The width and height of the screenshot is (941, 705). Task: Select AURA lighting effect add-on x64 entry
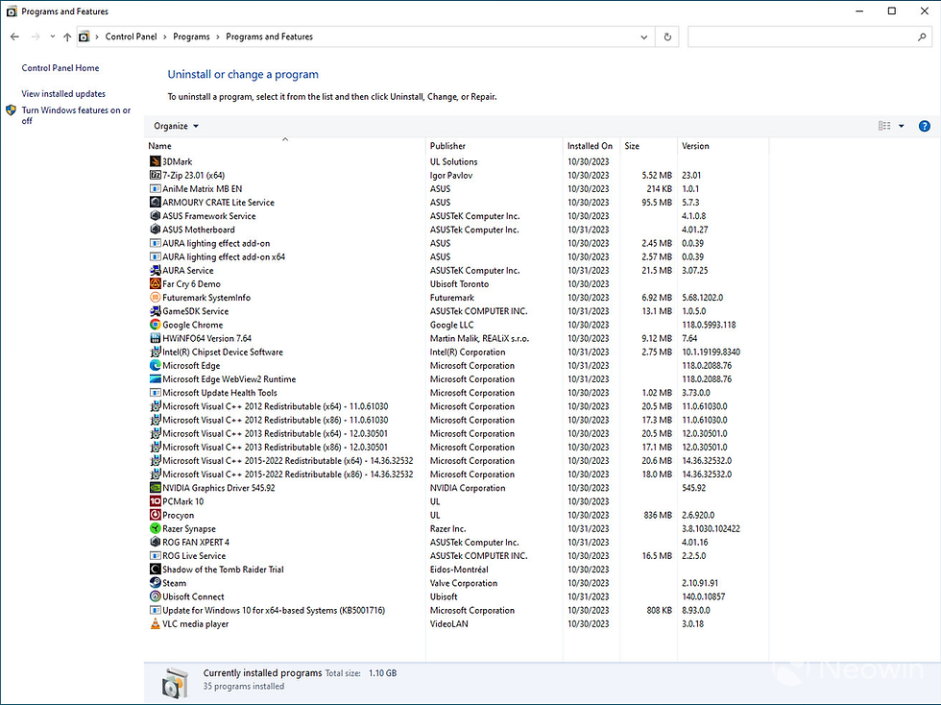tap(224, 257)
